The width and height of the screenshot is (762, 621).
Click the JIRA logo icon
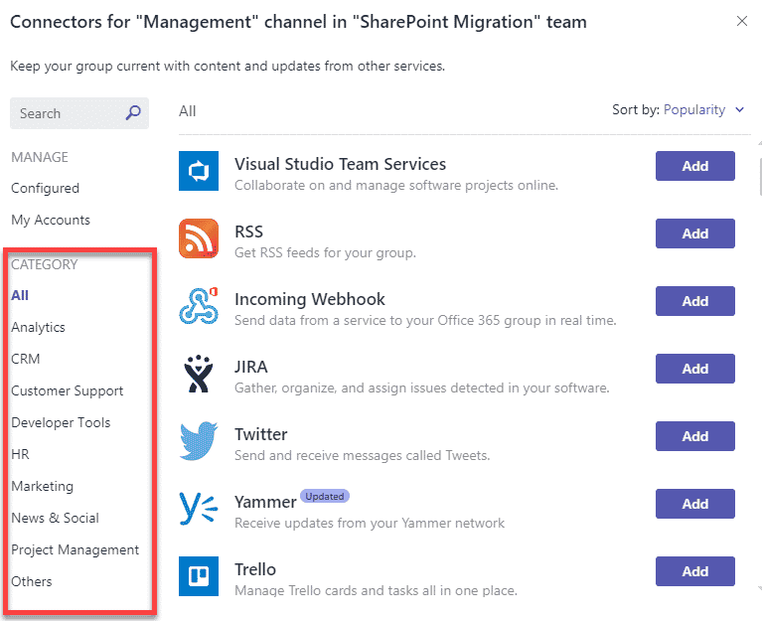click(199, 374)
